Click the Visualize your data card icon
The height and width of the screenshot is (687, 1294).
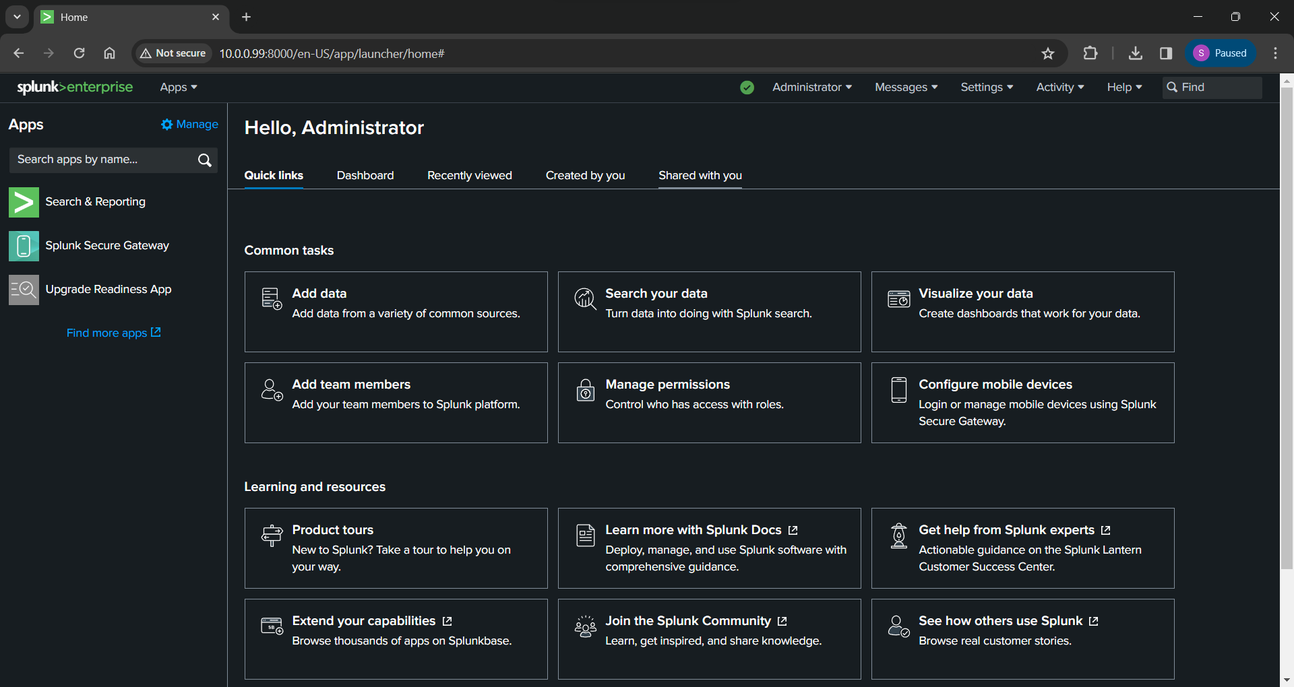[898, 298]
